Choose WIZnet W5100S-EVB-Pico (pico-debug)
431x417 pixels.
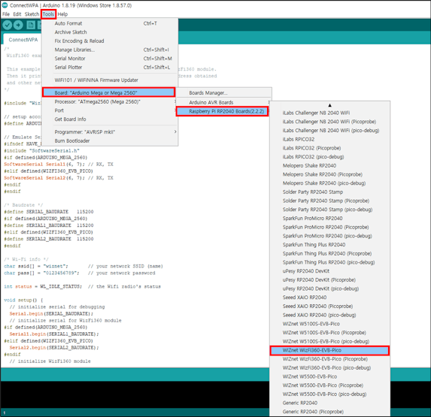pos(330,342)
